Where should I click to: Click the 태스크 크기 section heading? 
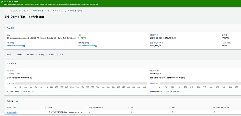(11, 64)
